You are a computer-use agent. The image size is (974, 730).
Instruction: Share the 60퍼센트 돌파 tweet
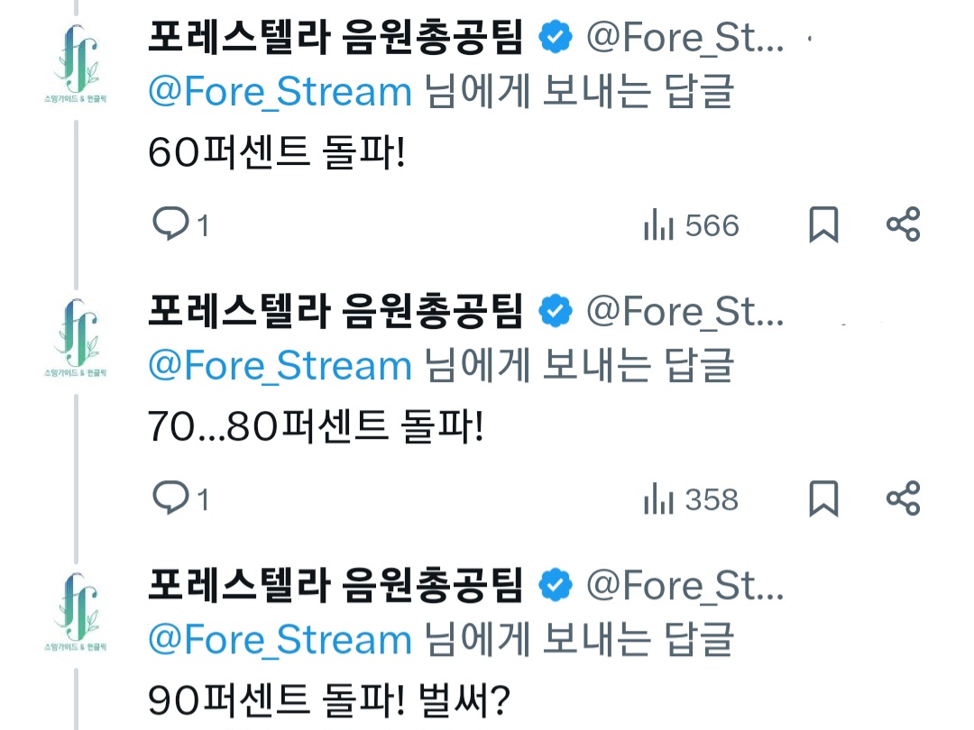click(903, 224)
